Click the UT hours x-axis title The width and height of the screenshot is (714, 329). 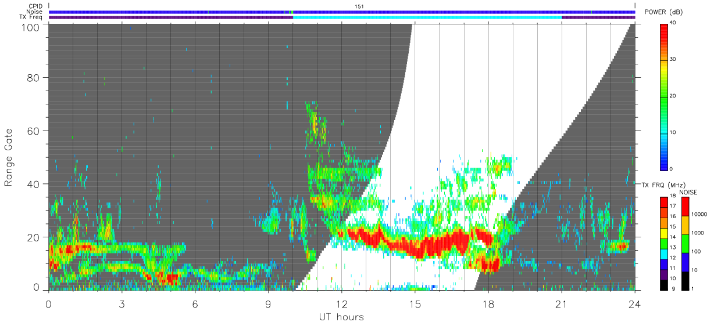[x=341, y=317]
